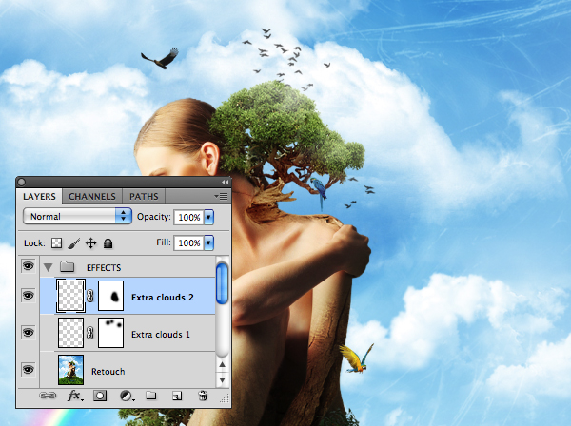Toggle lock transparent pixels
Screen dimensions: 571x426
56,243
